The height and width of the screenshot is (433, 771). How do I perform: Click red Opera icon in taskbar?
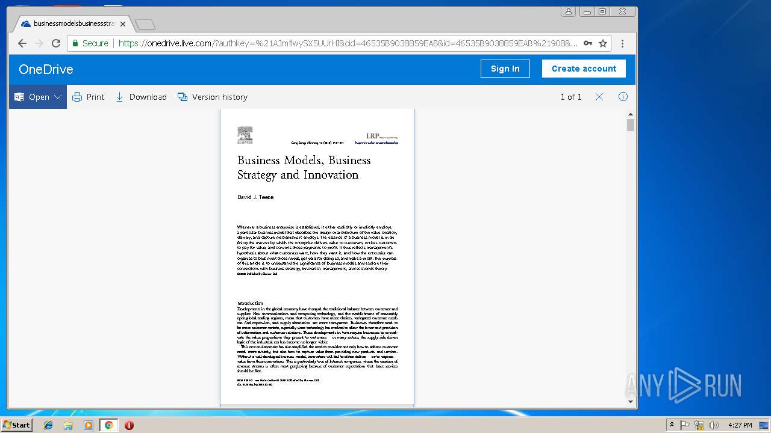click(129, 425)
